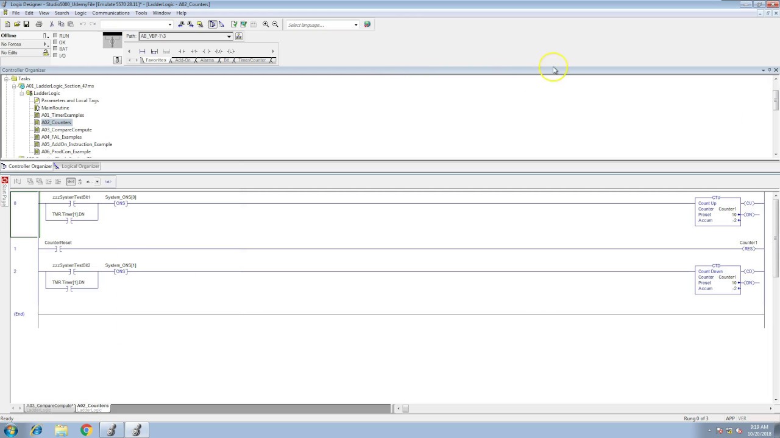780x438 pixels.
Task: Click the New file icon
Action: [7, 24]
